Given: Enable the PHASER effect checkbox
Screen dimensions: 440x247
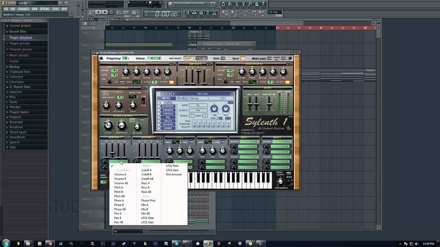Looking at the screenshot, I should 159,110.
